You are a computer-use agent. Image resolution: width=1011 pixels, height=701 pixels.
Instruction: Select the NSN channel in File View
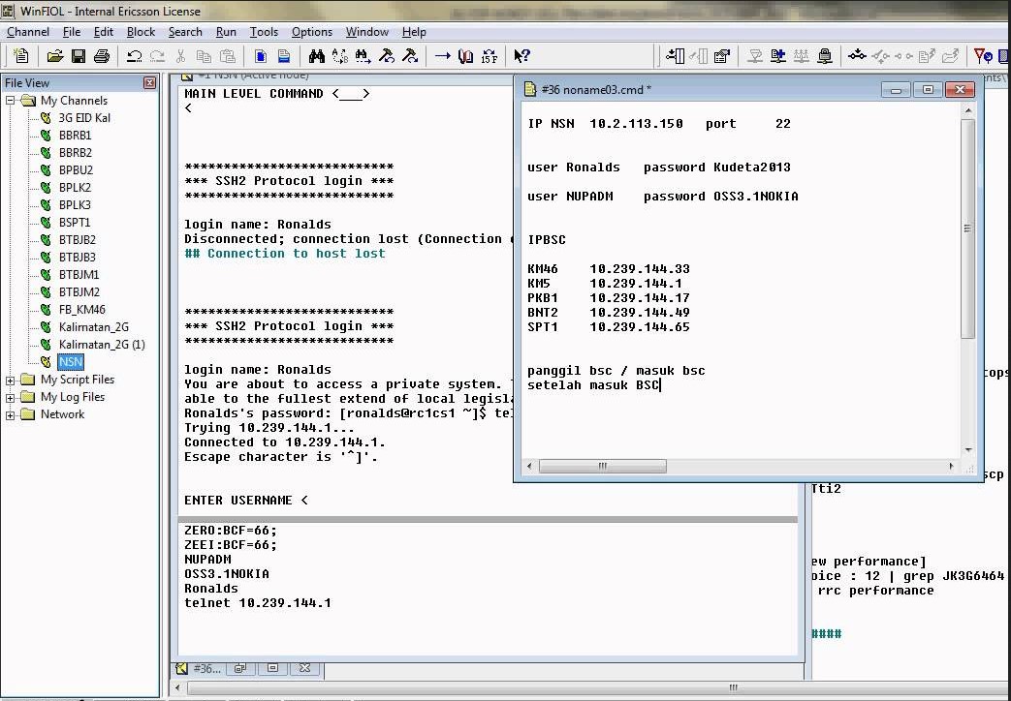pyautogui.click(x=70, y=361)
